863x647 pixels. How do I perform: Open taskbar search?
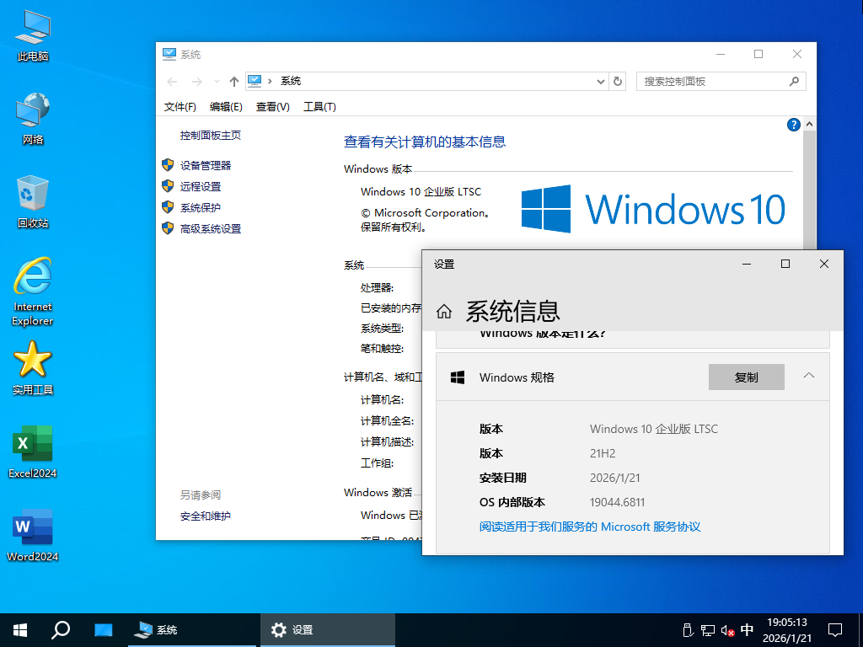(x=60, y=629)
